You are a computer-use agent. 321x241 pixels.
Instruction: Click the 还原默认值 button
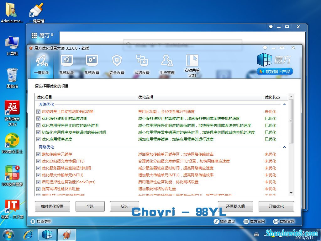pyautogui.click(x=235, y=206)
